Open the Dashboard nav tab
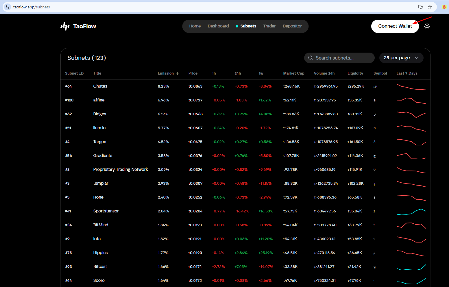Screen dimensions: 449x287 point(218,26)
